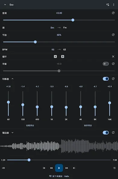The height and width of the screenshot is (179, 118).
Task: Save the equalizer preset (保存预设)
Action: click(88, 125)
